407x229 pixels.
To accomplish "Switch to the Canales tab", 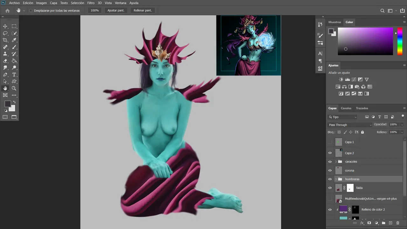I will click(x=346, y=108).
